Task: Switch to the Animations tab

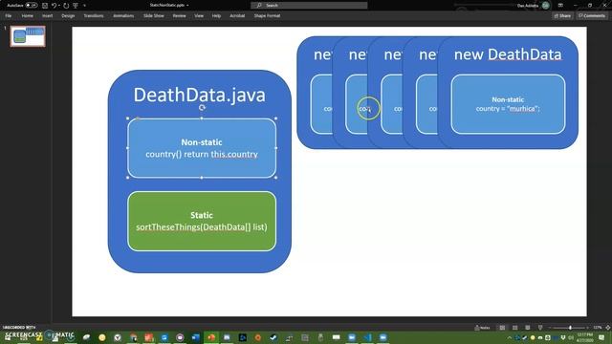Action: (x=123, y=16)
